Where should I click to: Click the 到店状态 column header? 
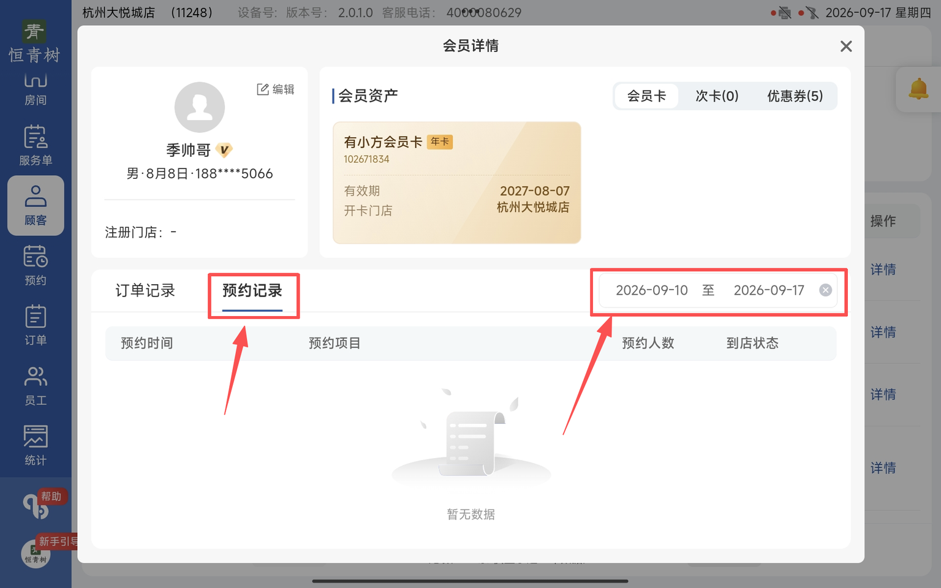(x=752, y=343)
